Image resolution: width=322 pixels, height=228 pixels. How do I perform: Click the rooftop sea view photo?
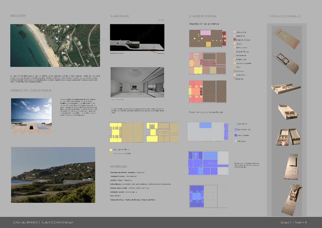[31, 116]
